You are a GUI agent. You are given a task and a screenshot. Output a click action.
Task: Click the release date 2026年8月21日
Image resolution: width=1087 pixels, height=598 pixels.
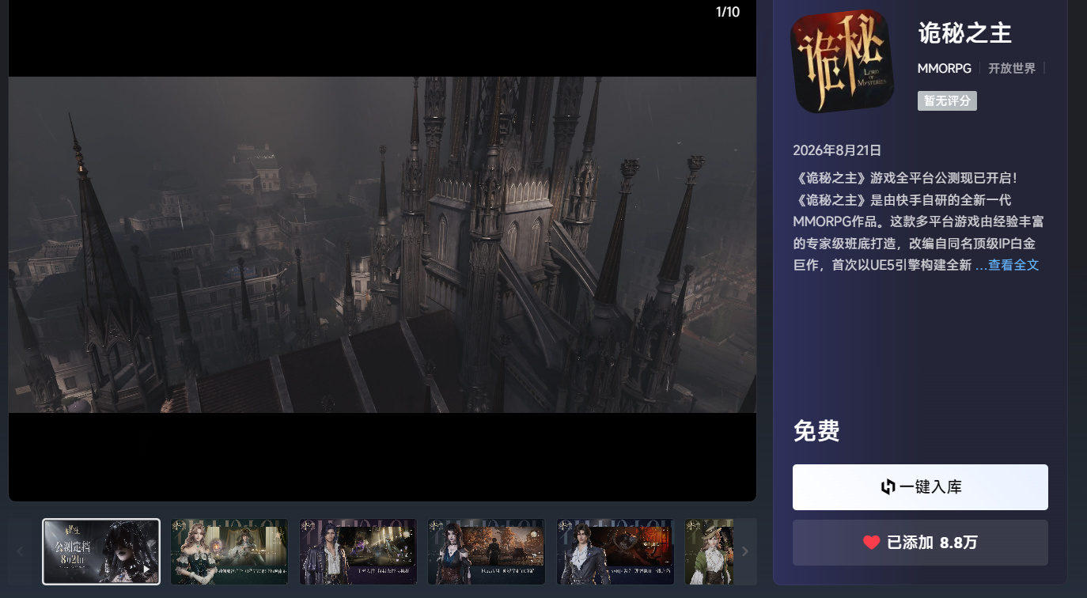(837, 150)
